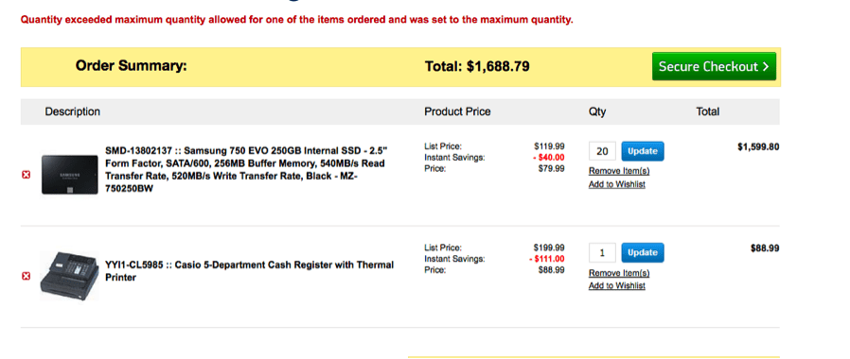This screenshot has width=850, height=359.
Task: Update quantity for the Casio register
Action: coord(643,252)
